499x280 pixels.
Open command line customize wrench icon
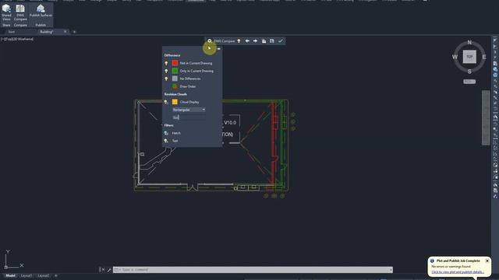click(109, 270)
